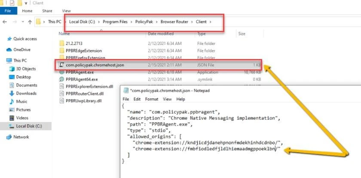This screenshot has width=361, height=178.
Task: Switch to the View ribbon tab
Action: click(x=66, y=11)
